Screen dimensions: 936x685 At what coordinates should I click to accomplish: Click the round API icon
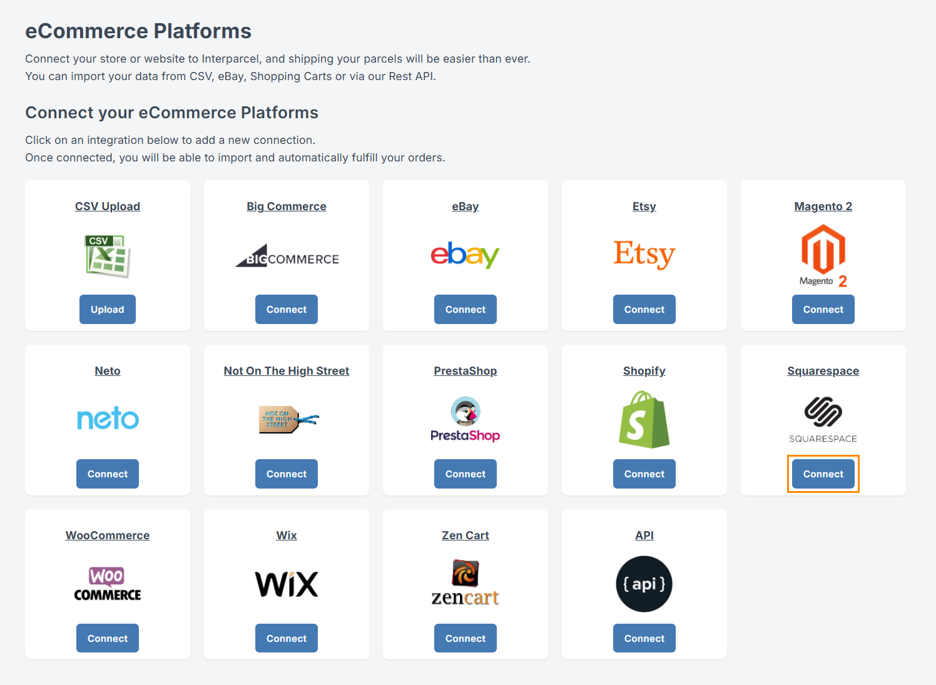[x=644, y=584]
